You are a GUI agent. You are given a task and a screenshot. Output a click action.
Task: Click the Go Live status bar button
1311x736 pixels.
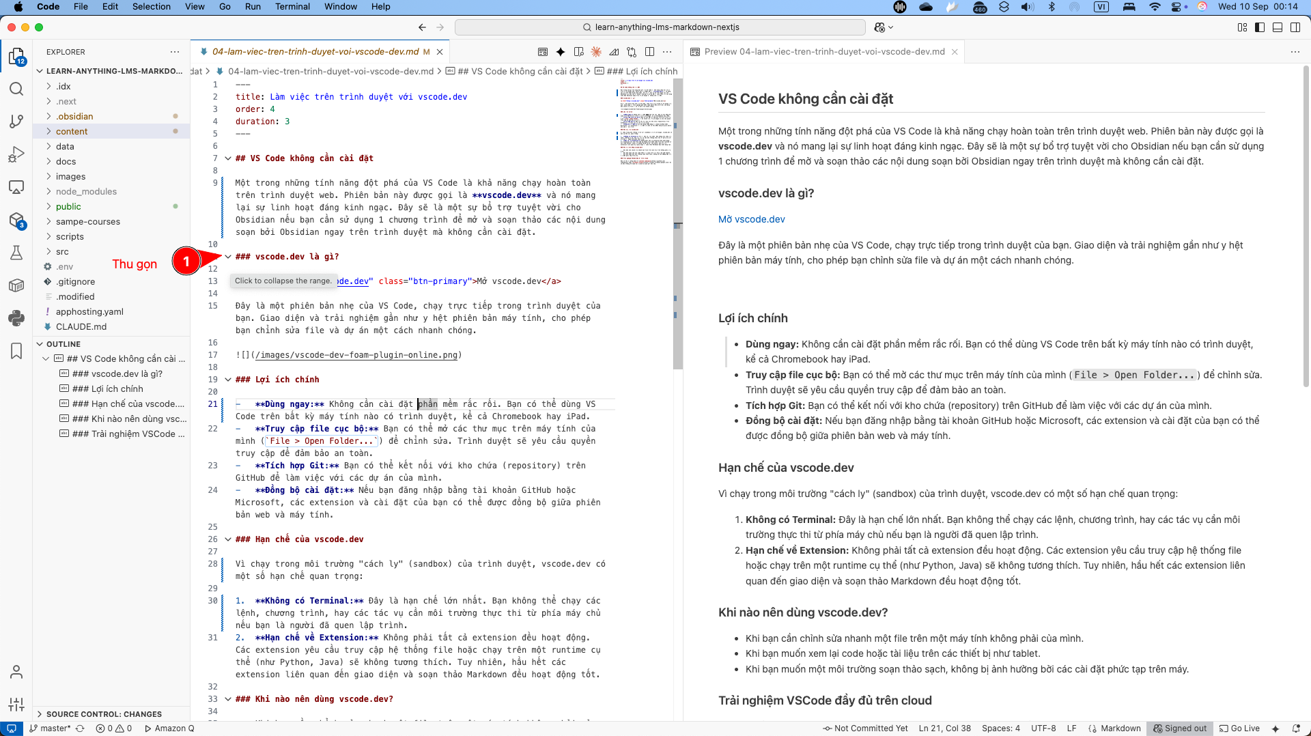point(1239,728)
